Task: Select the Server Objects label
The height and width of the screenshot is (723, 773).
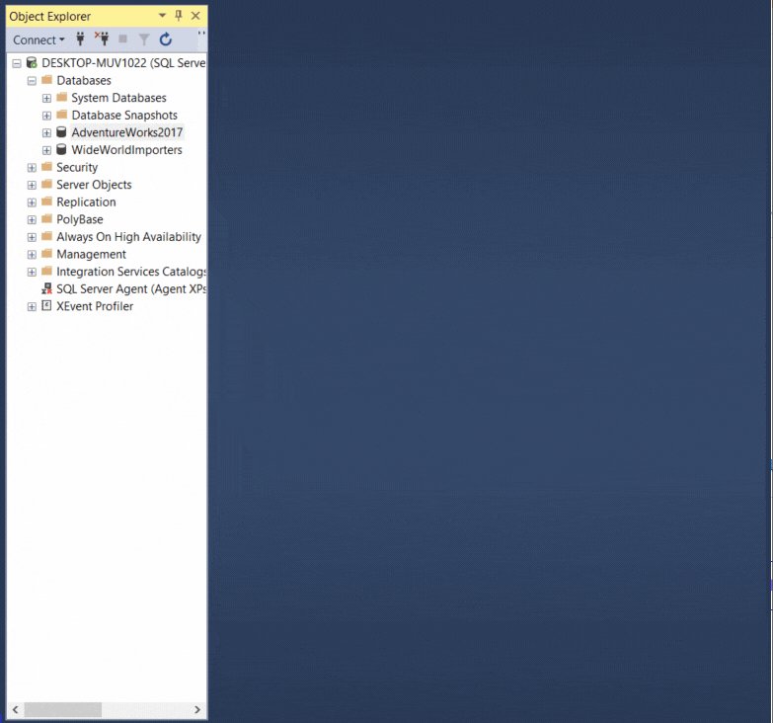Action: 94,185
